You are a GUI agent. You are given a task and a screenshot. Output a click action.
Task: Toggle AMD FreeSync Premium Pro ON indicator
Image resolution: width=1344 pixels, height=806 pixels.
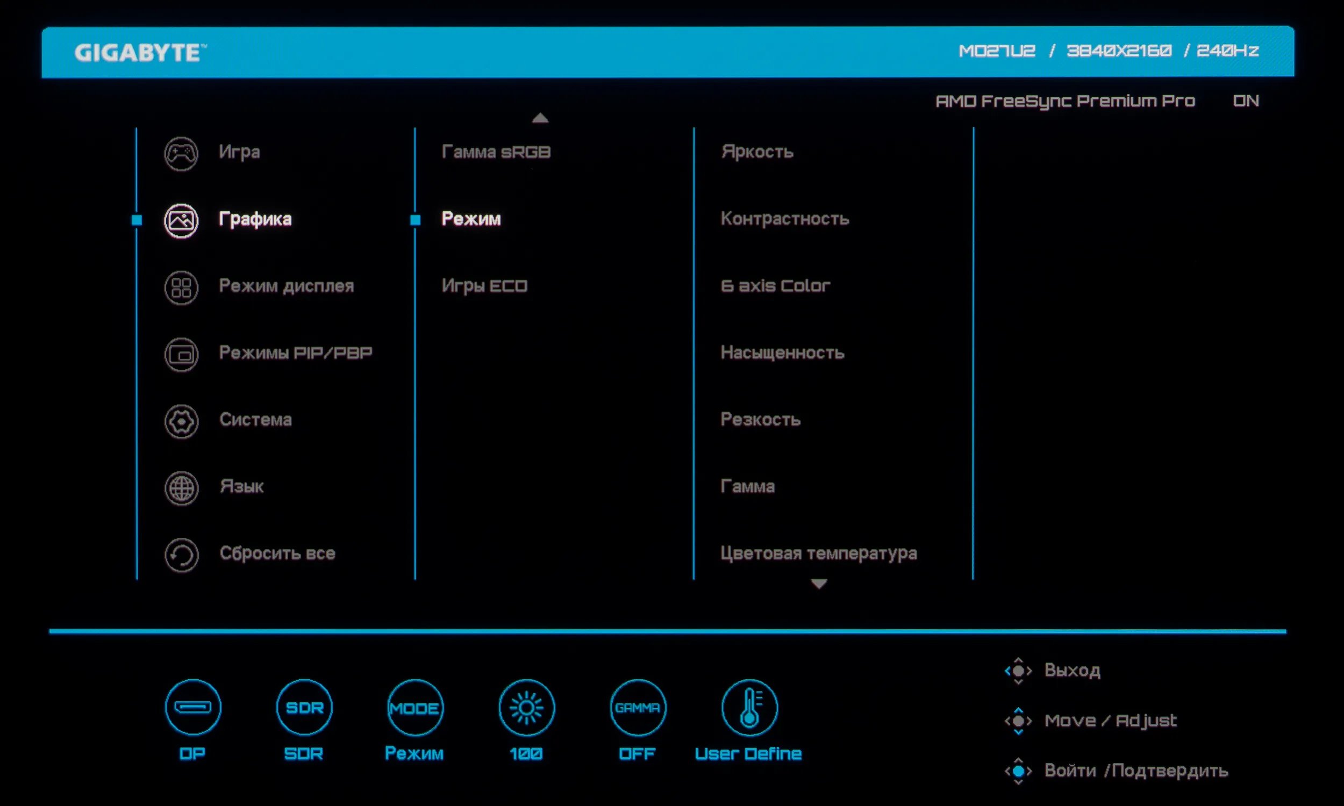pyautogui.click(x=1245, y=101)
